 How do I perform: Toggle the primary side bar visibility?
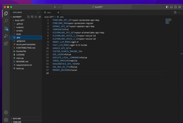pos(167,7)
